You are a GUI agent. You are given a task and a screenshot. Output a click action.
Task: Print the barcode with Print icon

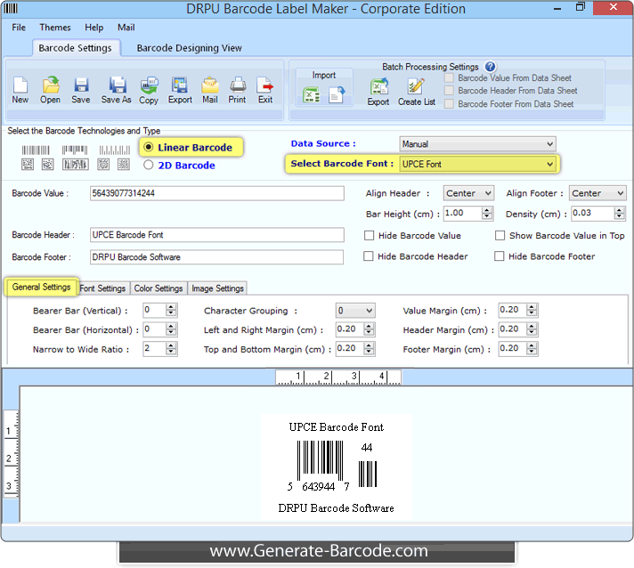(x=238, y=85)
